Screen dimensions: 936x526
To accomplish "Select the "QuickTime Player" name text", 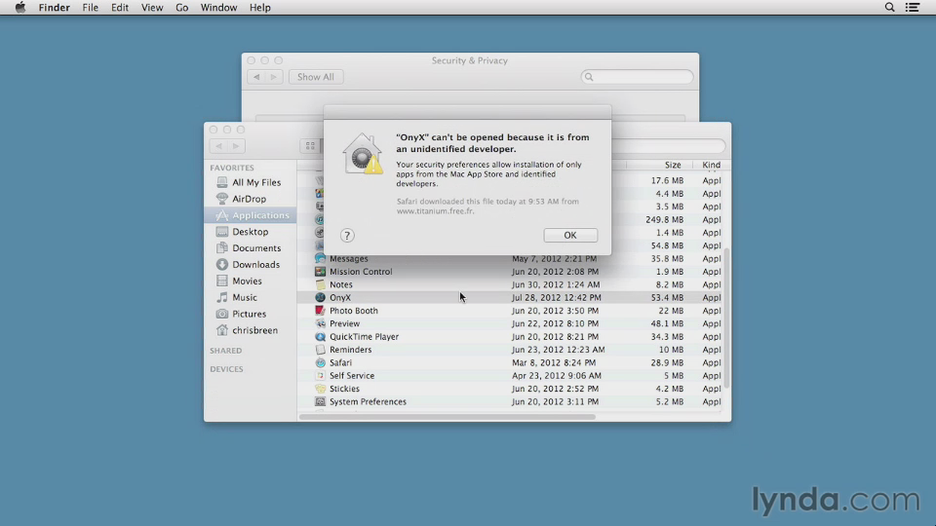I will pyautogui.click(x=364, y=336).
